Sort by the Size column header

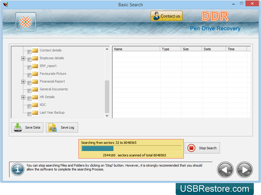[192, 49]
